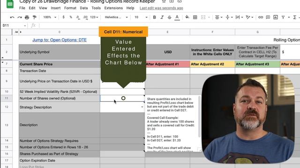Open vertical align dropdown
Screen dimensions: 300x168
[229, 17]
